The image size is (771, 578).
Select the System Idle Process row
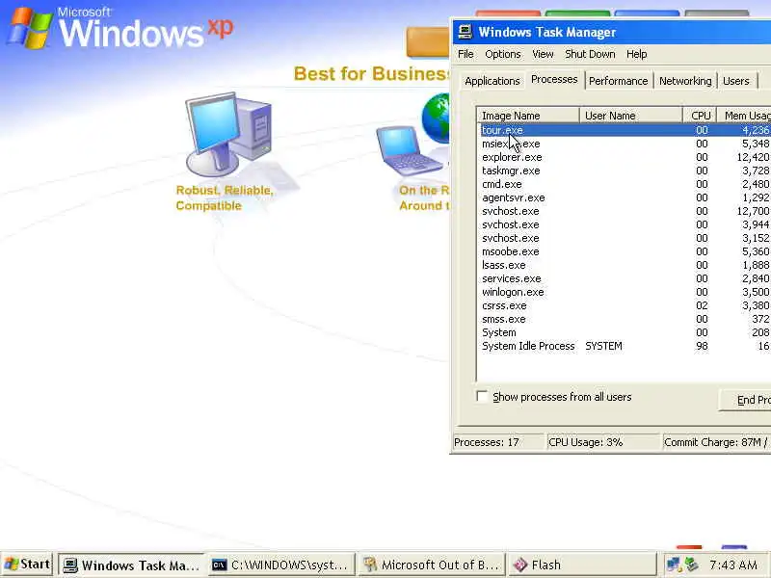625,346
